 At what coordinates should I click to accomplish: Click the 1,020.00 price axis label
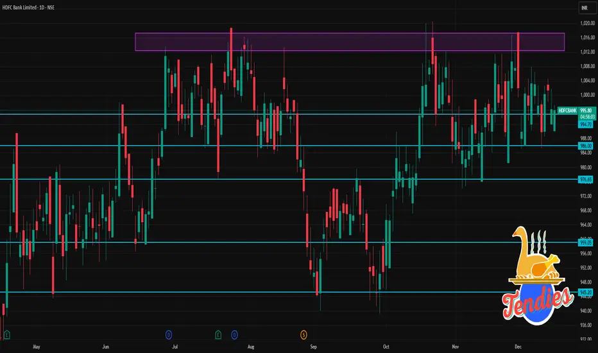587,23
